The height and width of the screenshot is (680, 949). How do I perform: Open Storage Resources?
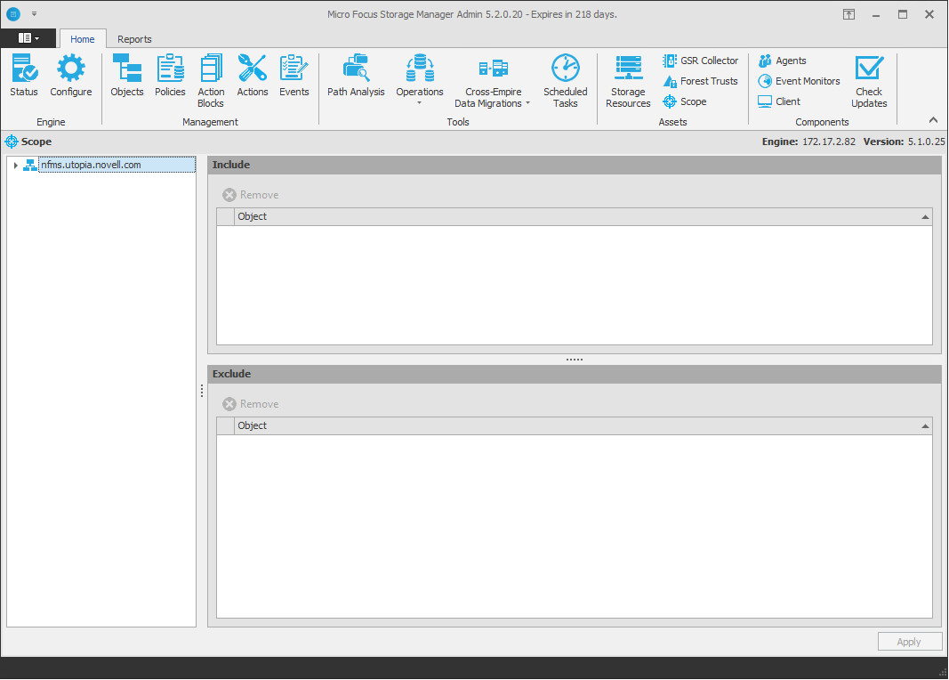tap(628, 81)
